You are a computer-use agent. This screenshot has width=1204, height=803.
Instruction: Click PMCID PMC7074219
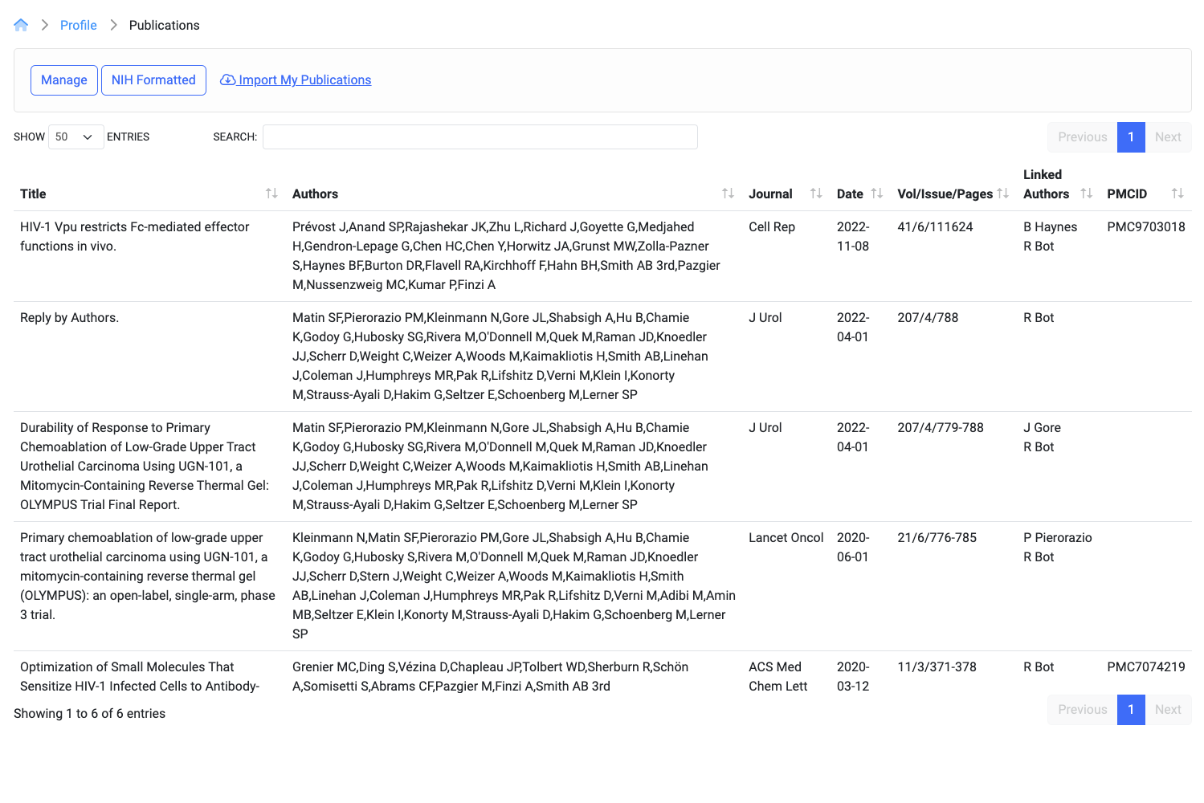click(x=1146, y=667)
